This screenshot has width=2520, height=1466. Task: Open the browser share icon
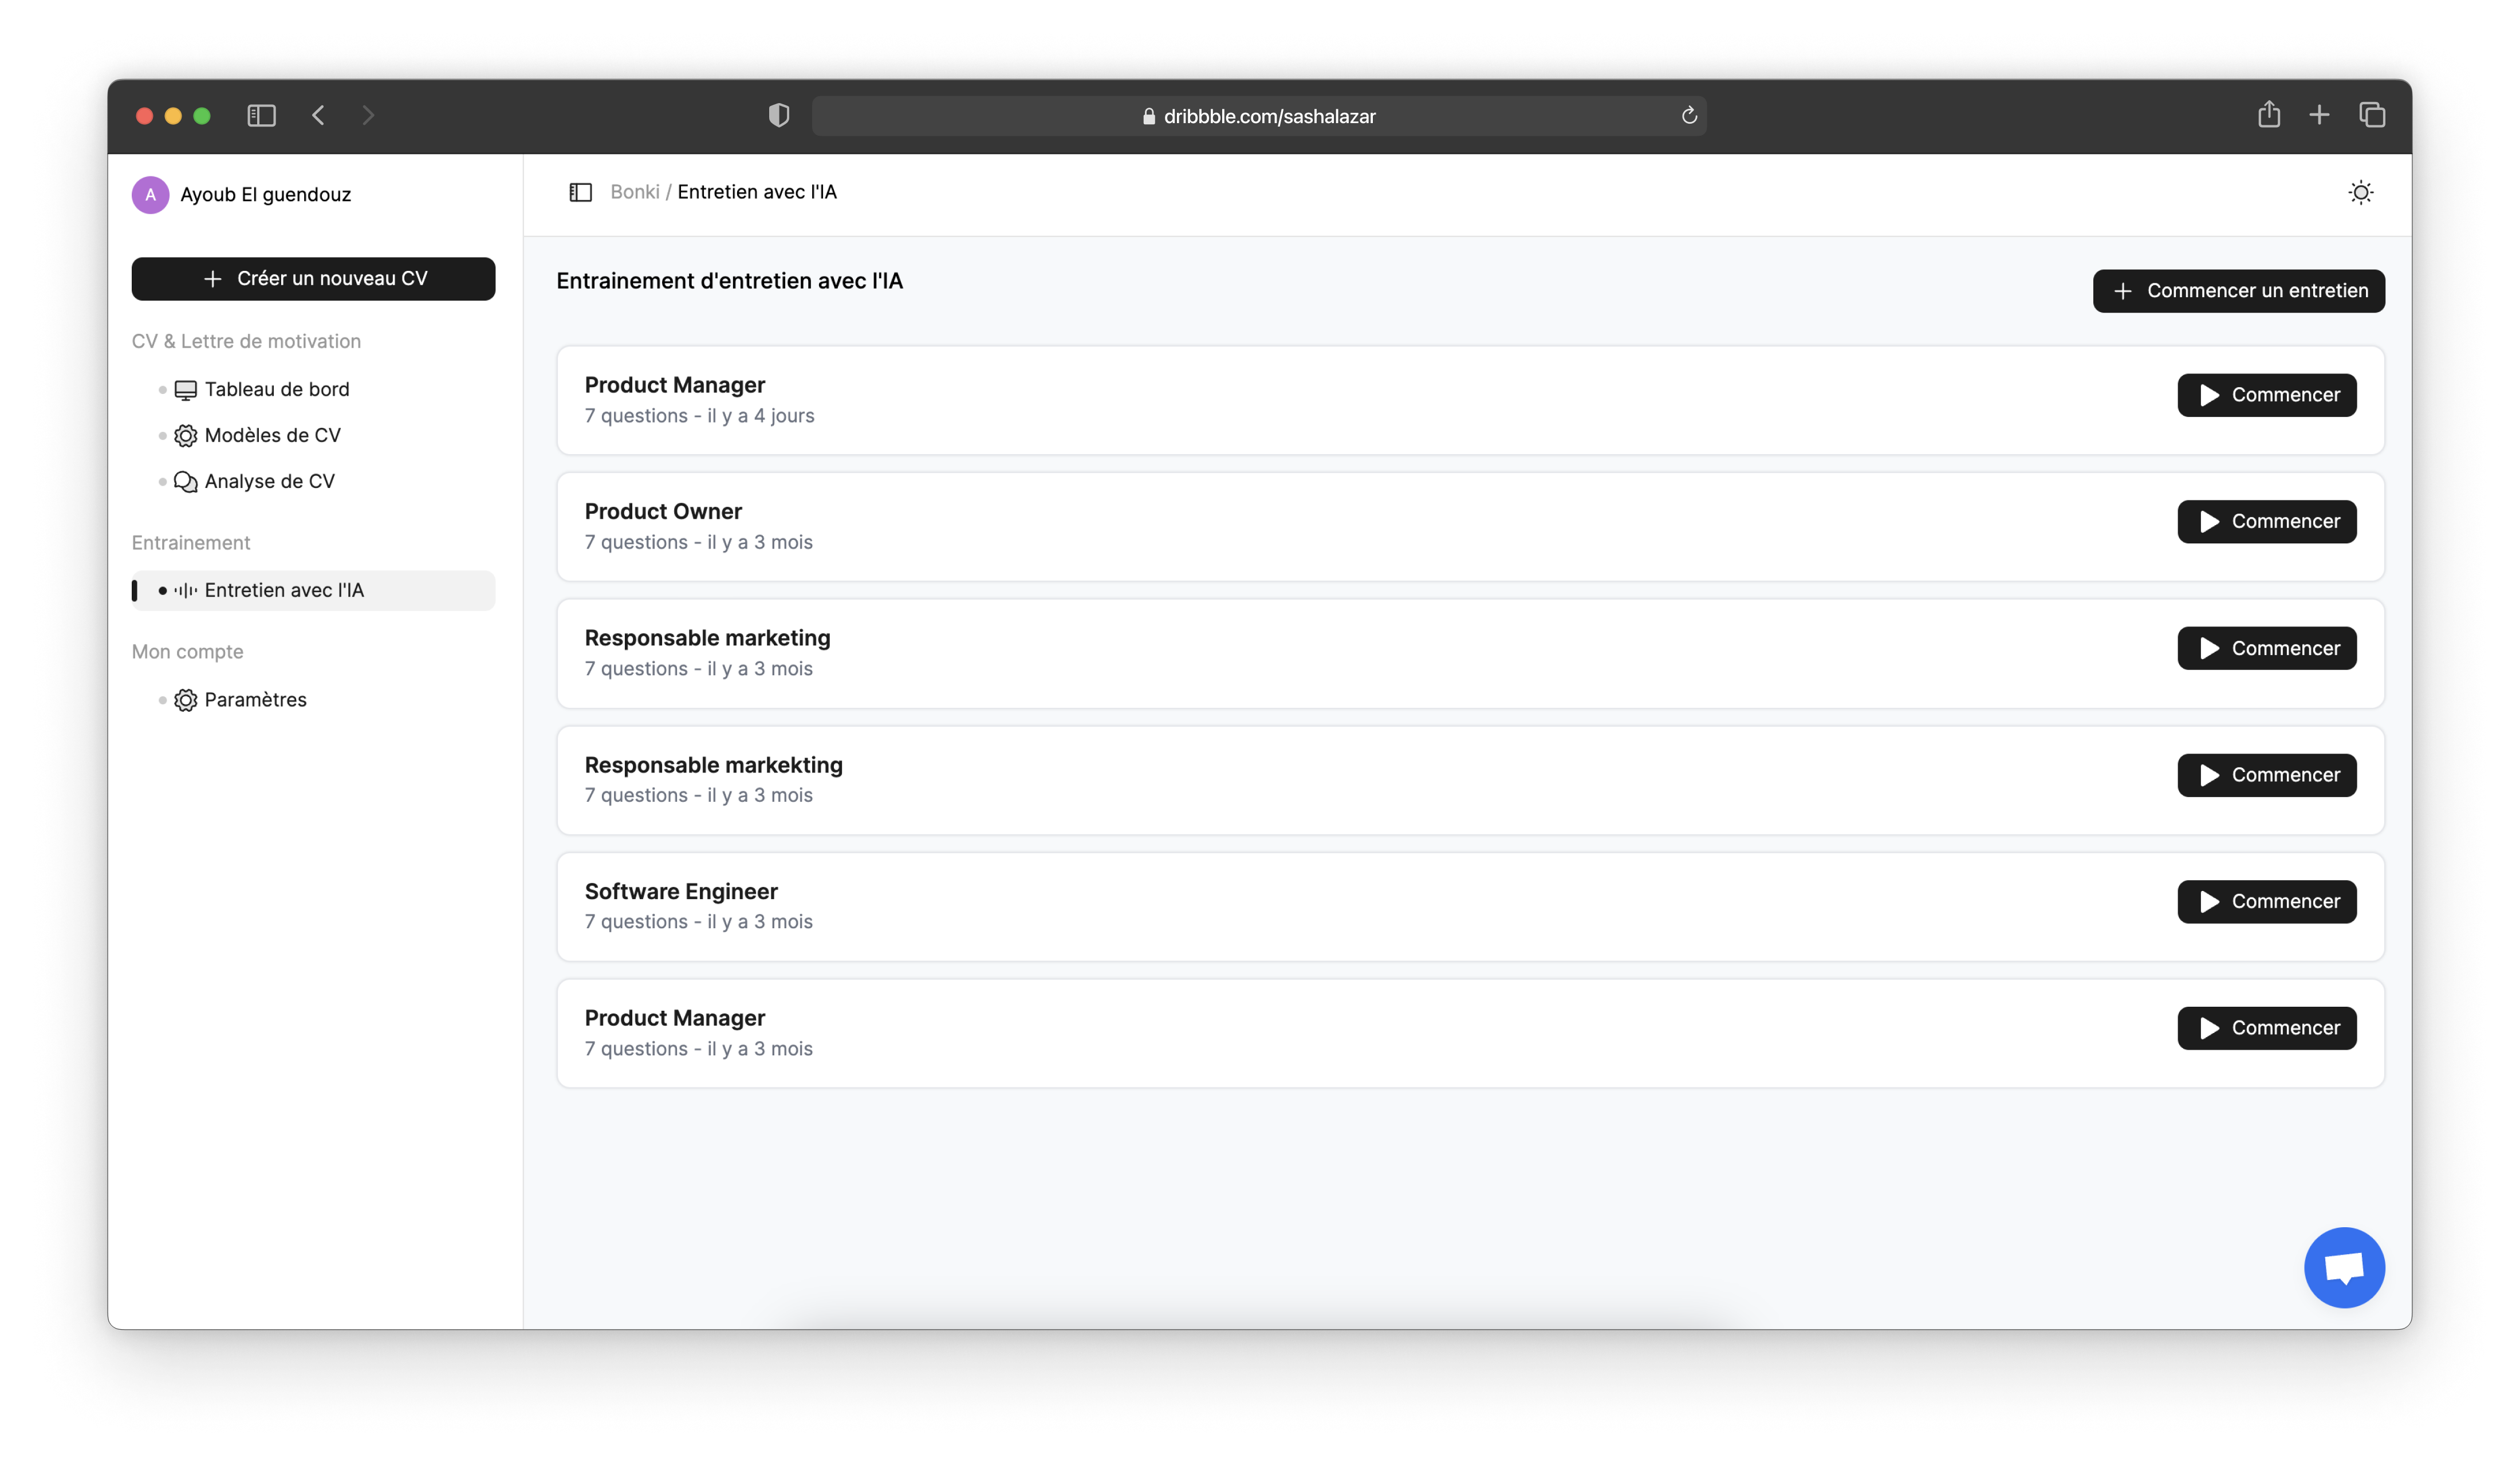click(x=2269, y=115)
